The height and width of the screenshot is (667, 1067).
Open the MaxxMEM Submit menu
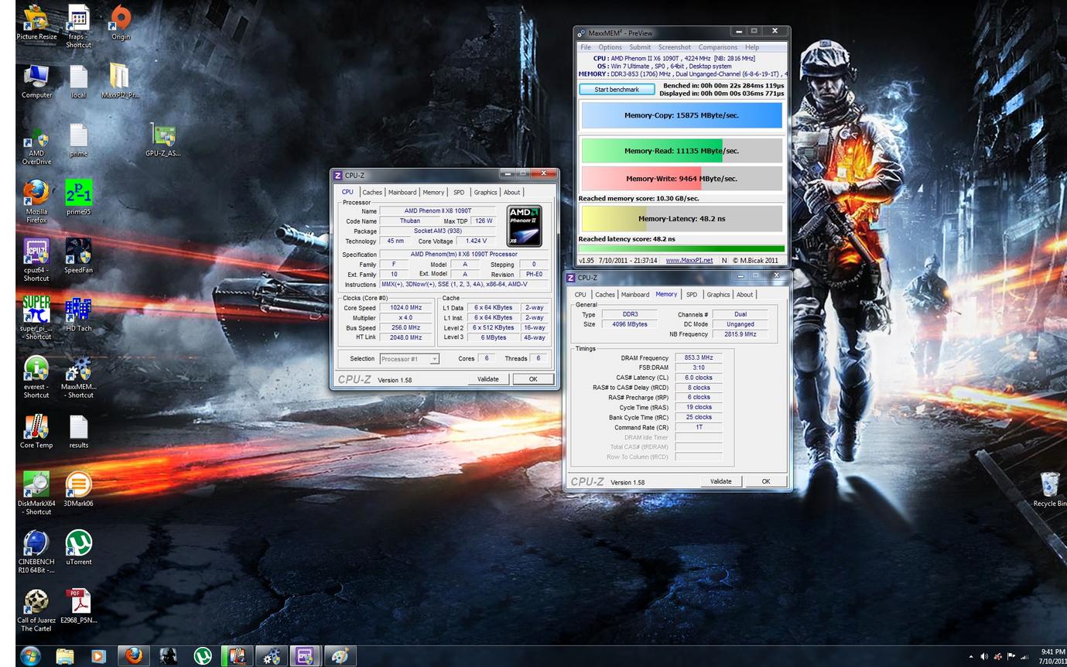[x=640, y=47]
